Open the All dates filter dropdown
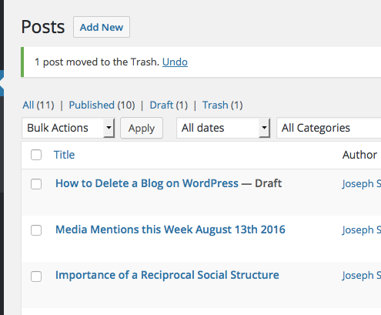381x315 pixels. point(223,128)
